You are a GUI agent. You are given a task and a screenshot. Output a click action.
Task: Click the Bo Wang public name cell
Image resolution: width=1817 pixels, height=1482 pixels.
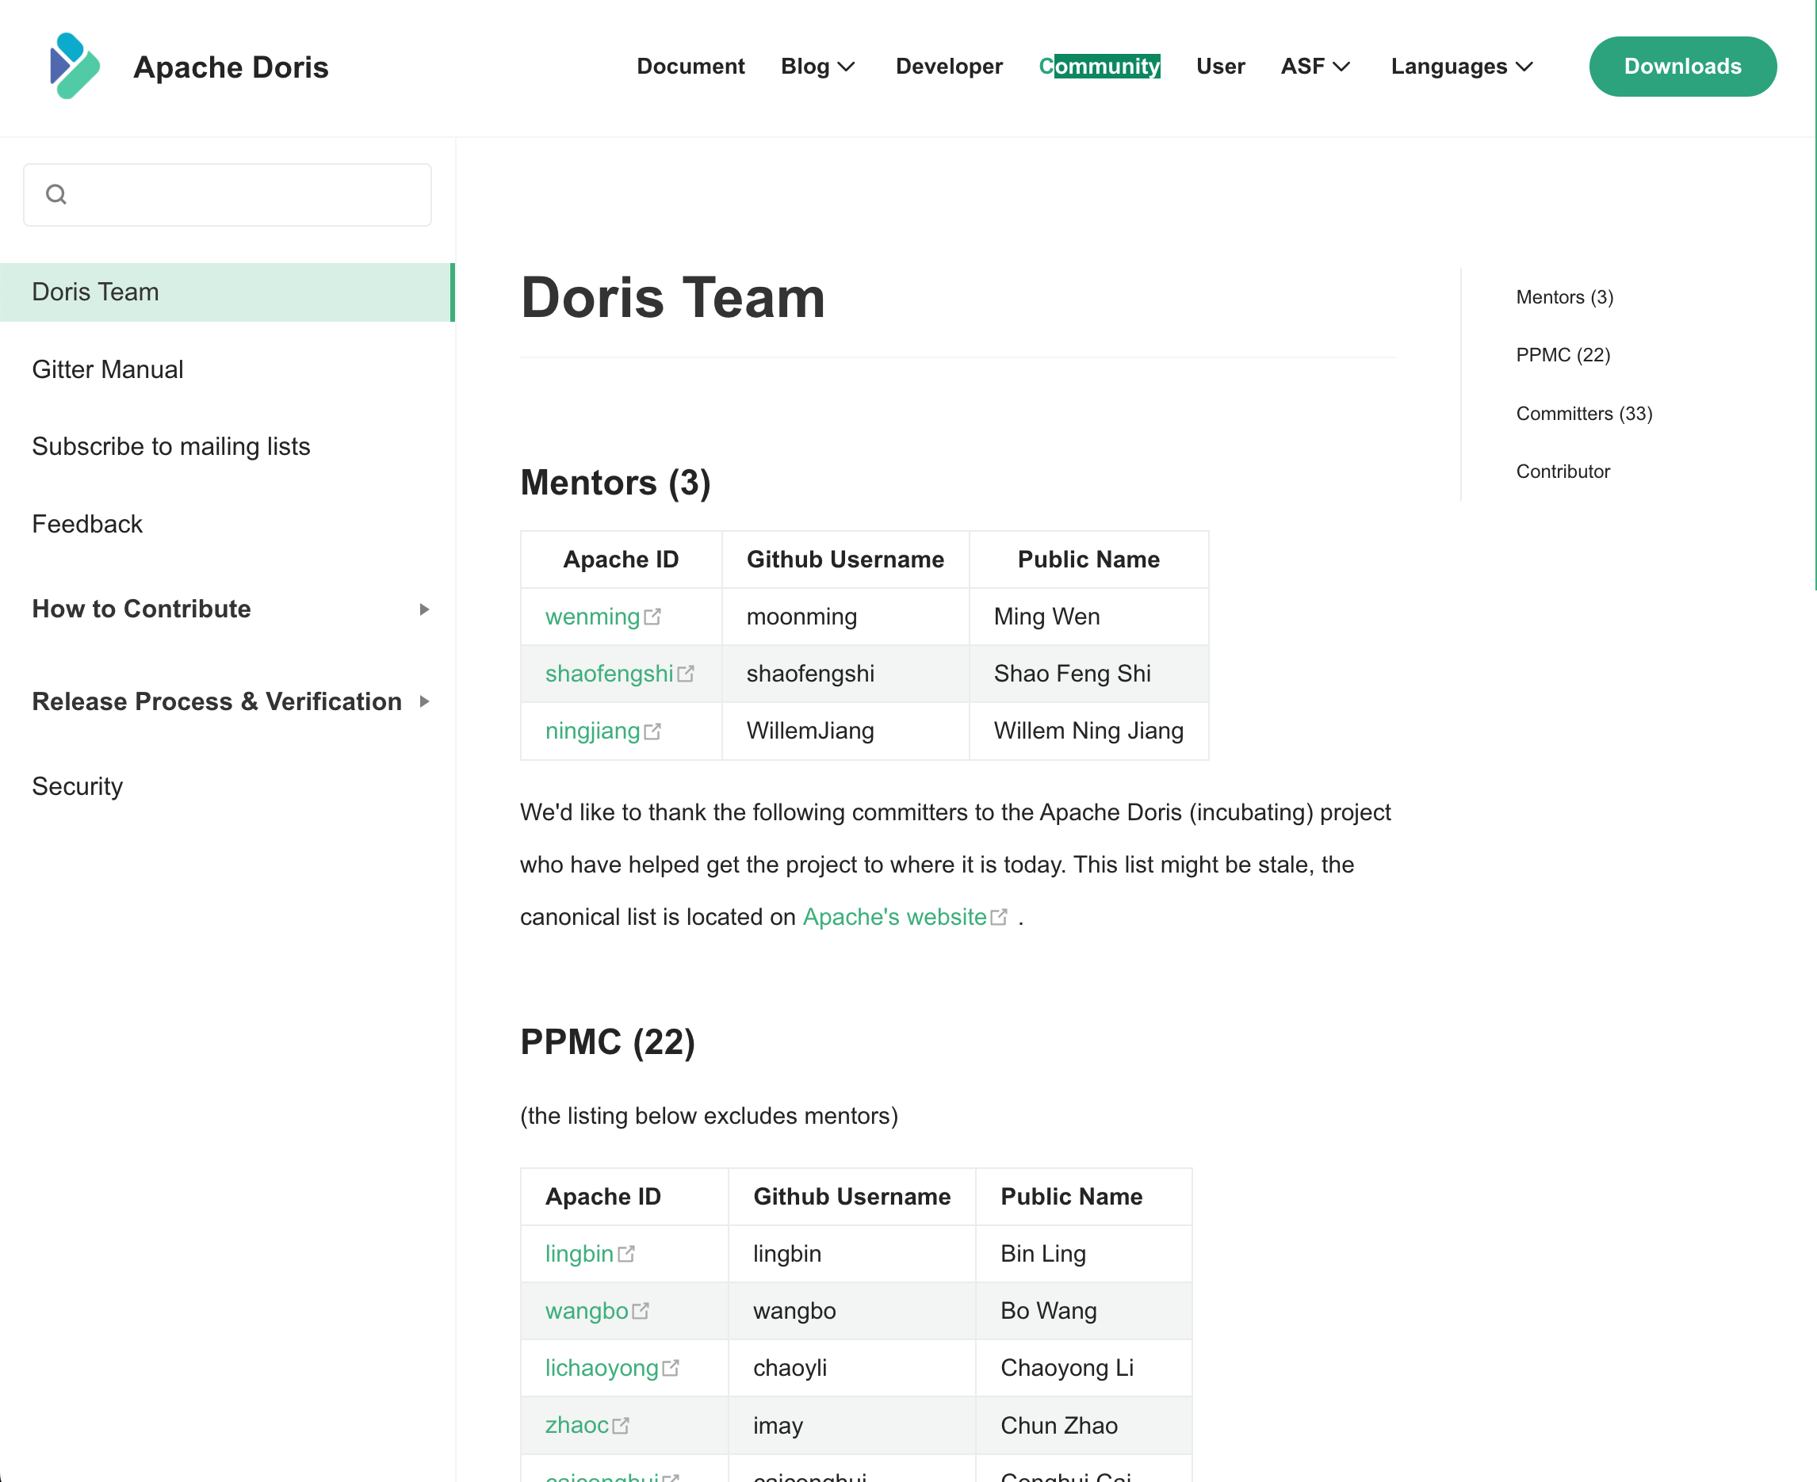pos(1084,1310)
